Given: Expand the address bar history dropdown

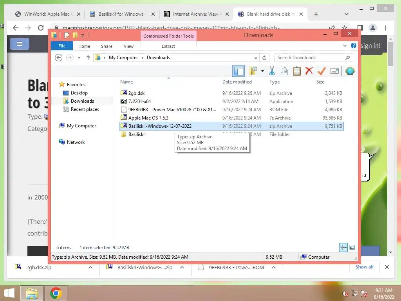Looking at the screenshot, I should pos(255,58).
